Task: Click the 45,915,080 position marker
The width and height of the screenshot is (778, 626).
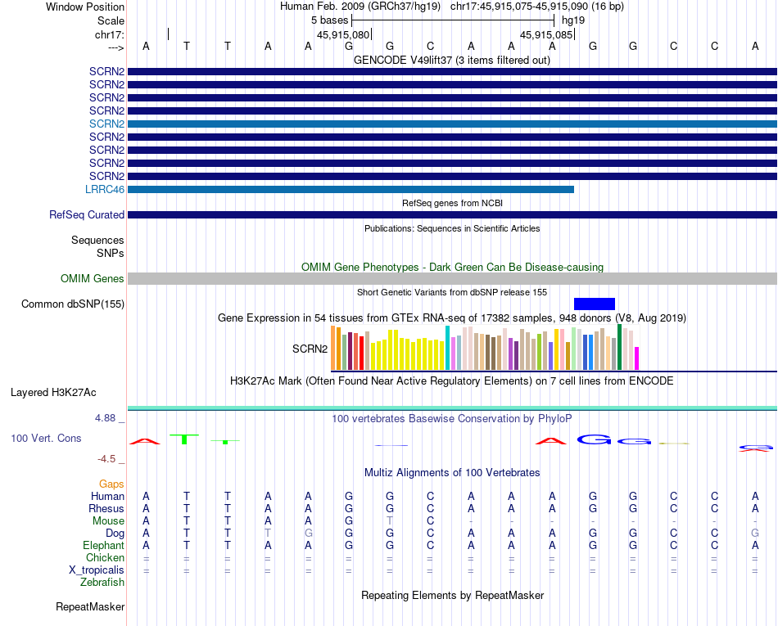Action: (343, 34)
